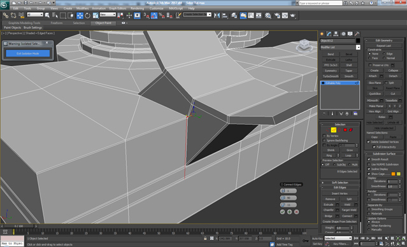407x247 pixels.
Task: Toggle the Angle Snap icon
Action: point(154,15)
